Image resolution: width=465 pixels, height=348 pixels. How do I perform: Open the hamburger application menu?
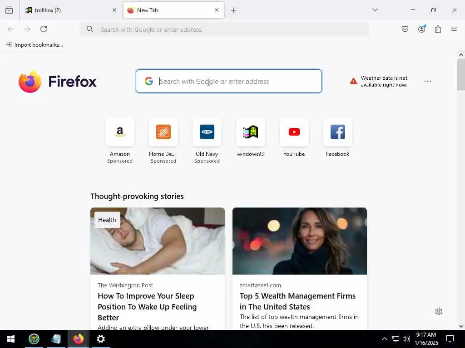click(x=454, y=29)
